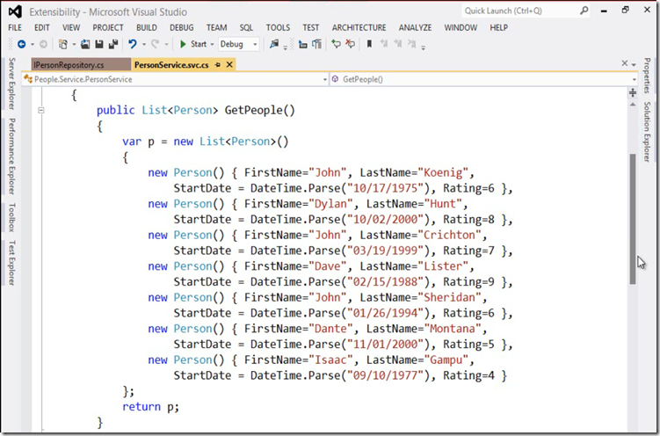
Task: Click the Comment Selection icon
Action: point(336,43)
